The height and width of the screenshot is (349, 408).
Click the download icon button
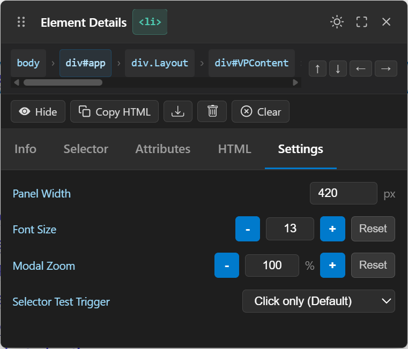178,111
